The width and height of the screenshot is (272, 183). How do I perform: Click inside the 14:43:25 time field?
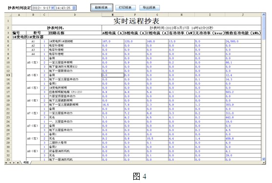[63, 8]
